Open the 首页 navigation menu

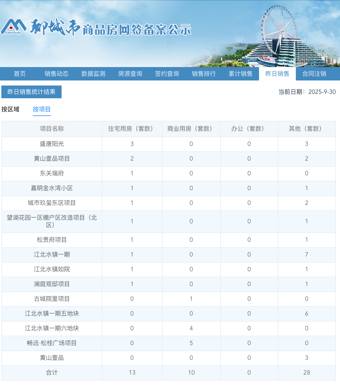click(x=20, y=74)
